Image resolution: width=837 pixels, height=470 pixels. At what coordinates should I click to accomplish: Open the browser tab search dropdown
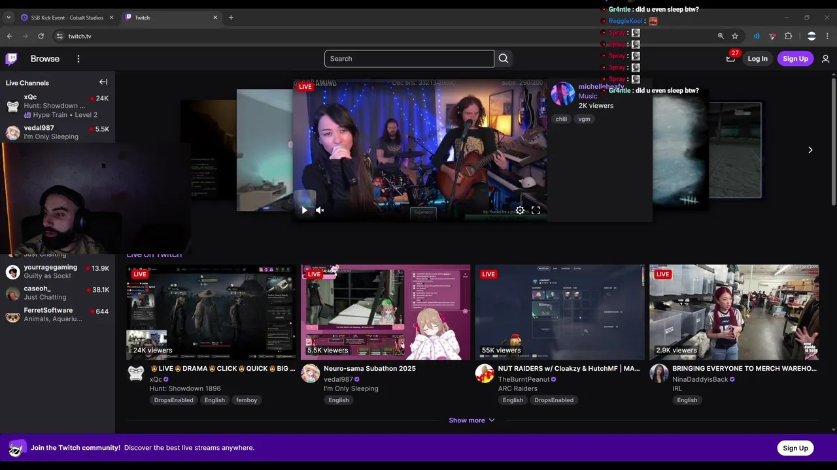coord(9,18)
